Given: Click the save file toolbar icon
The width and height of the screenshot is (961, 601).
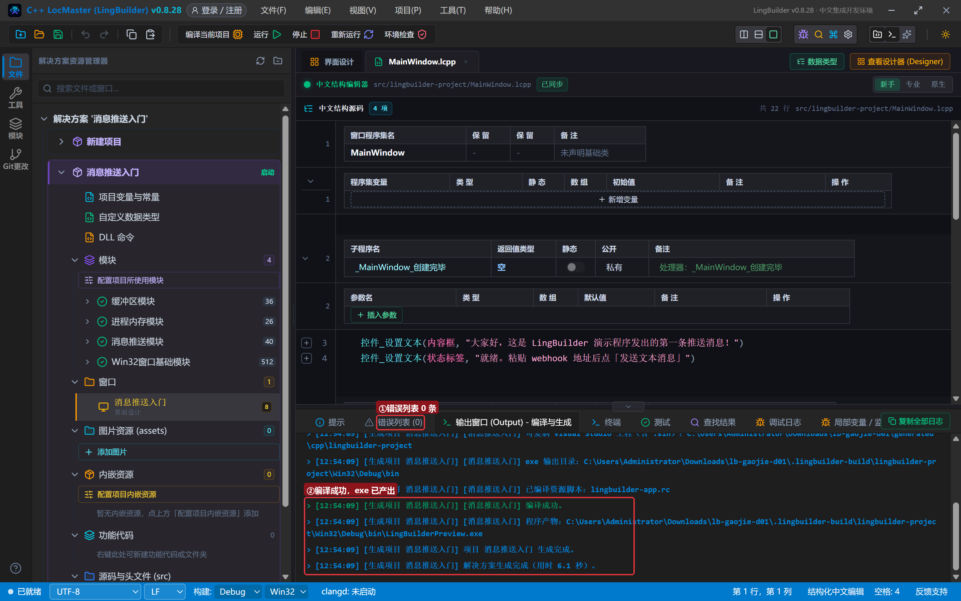Looking at the screenshot, I should coord(58,35).
